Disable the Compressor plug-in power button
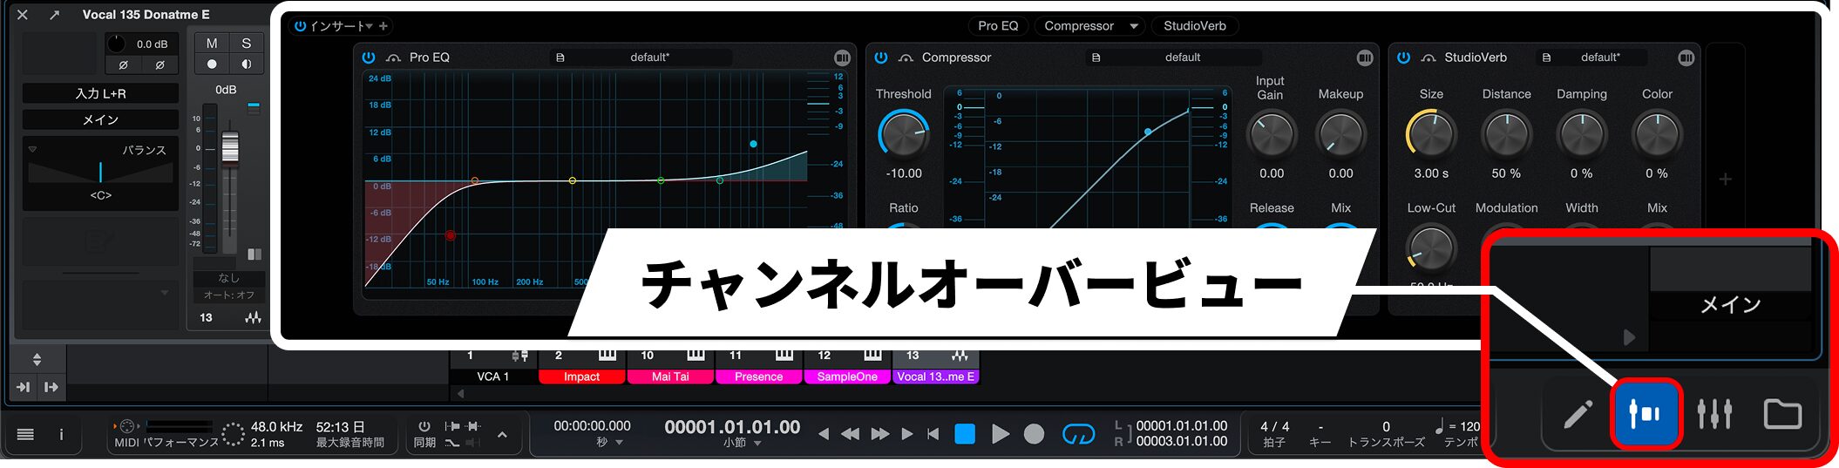1839x468 pixels. [881, 58]
